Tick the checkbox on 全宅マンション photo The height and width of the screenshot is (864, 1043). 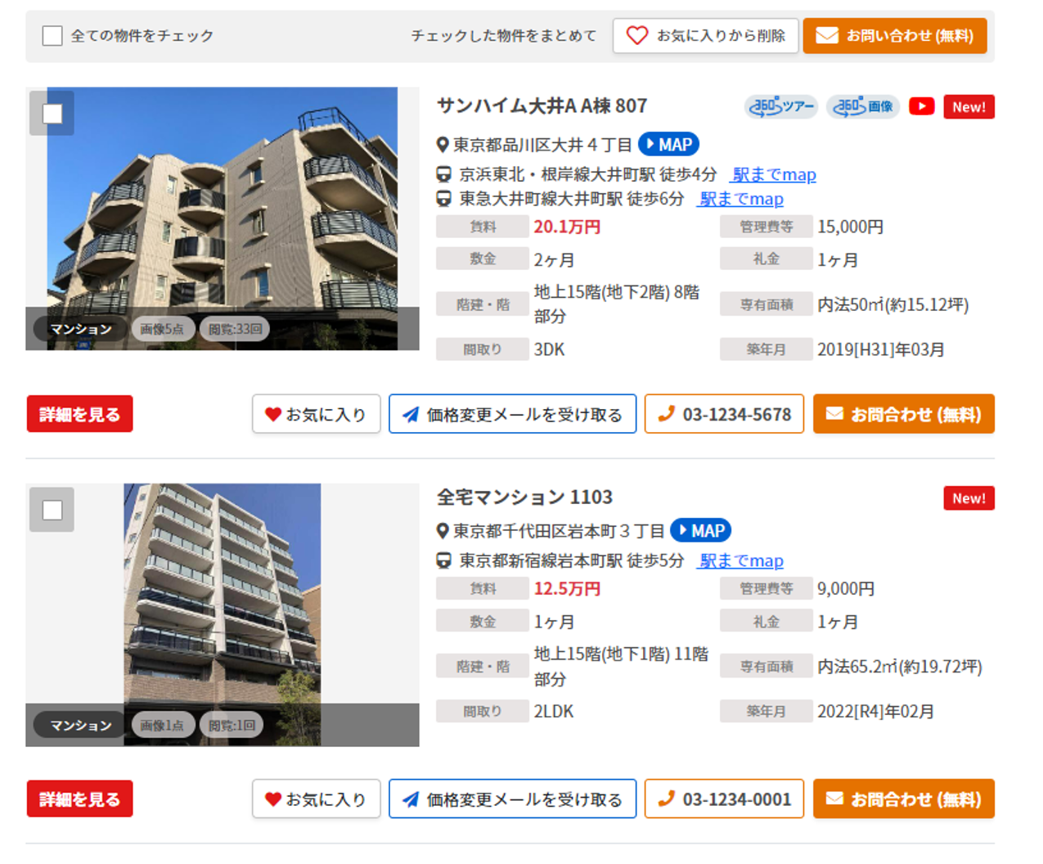(52, 510)
